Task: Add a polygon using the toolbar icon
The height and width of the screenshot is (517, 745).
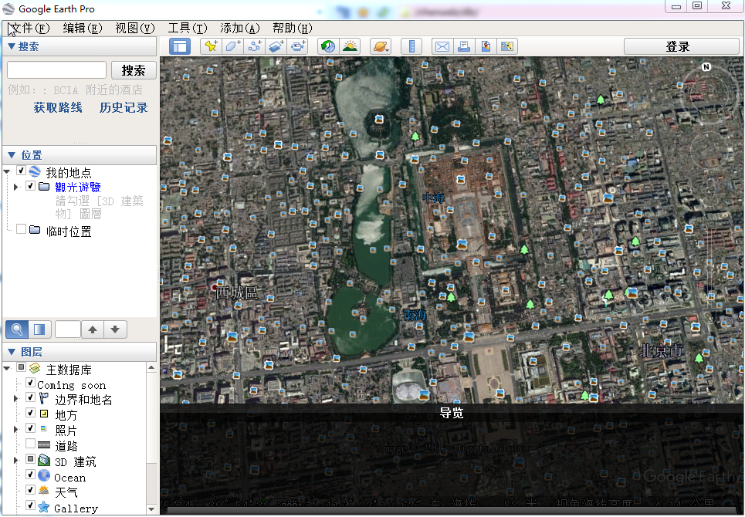Action: click(232, 46)
